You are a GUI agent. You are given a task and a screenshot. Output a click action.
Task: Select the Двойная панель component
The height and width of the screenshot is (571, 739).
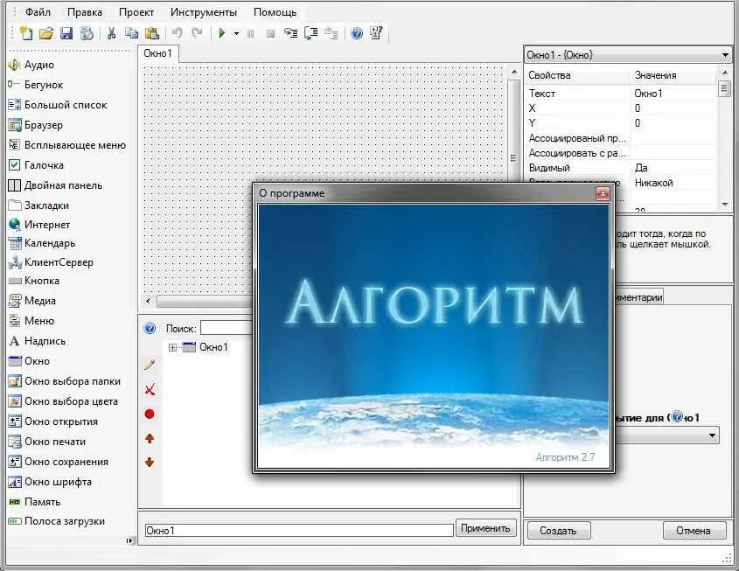pos(56,185)
